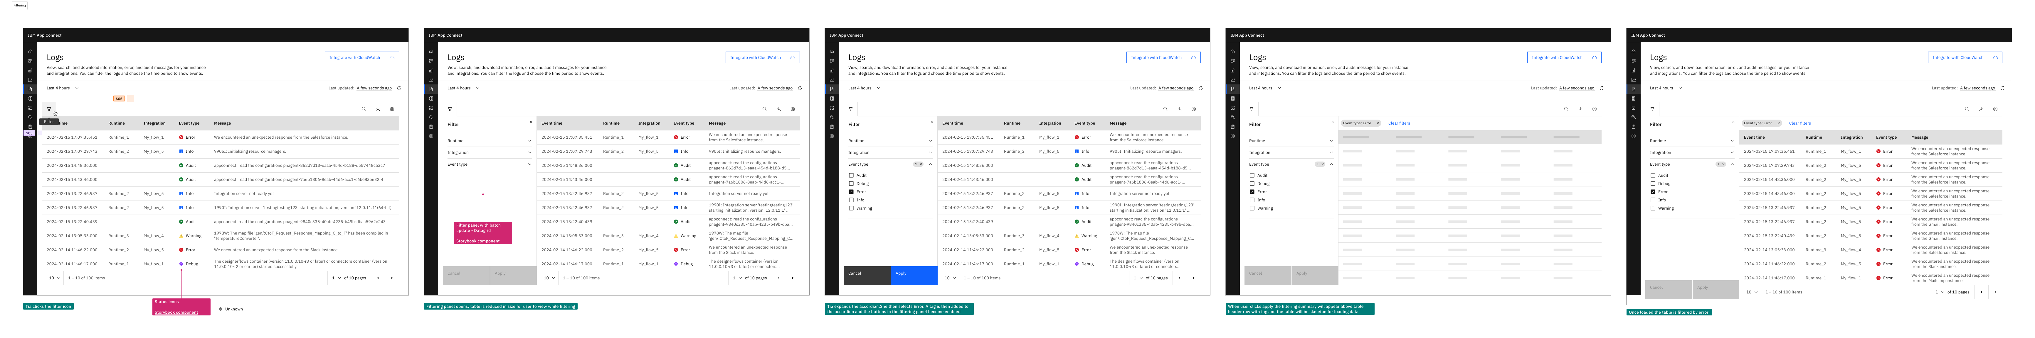Click 'Event type' column header in frame 5
The height and width of the screenshot is (338, 2035).
(1886, 137)
